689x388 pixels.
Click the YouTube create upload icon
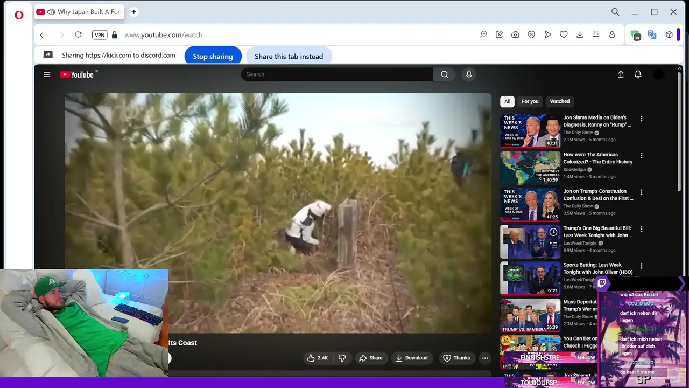(621, 74)
